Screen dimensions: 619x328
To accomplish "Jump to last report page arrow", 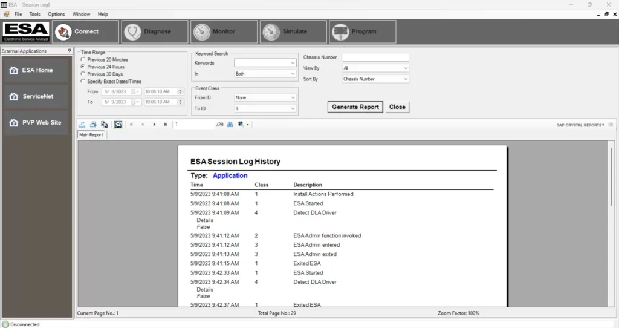I will (x=166, y=124).
